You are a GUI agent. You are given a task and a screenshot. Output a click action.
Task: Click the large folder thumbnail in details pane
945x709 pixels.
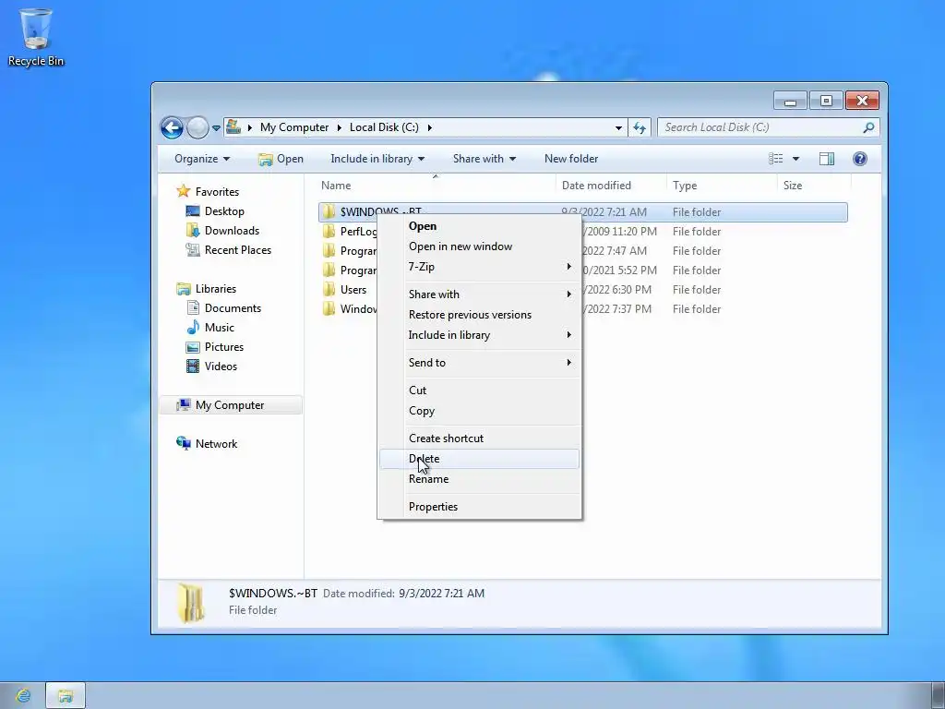coord(191,603)
